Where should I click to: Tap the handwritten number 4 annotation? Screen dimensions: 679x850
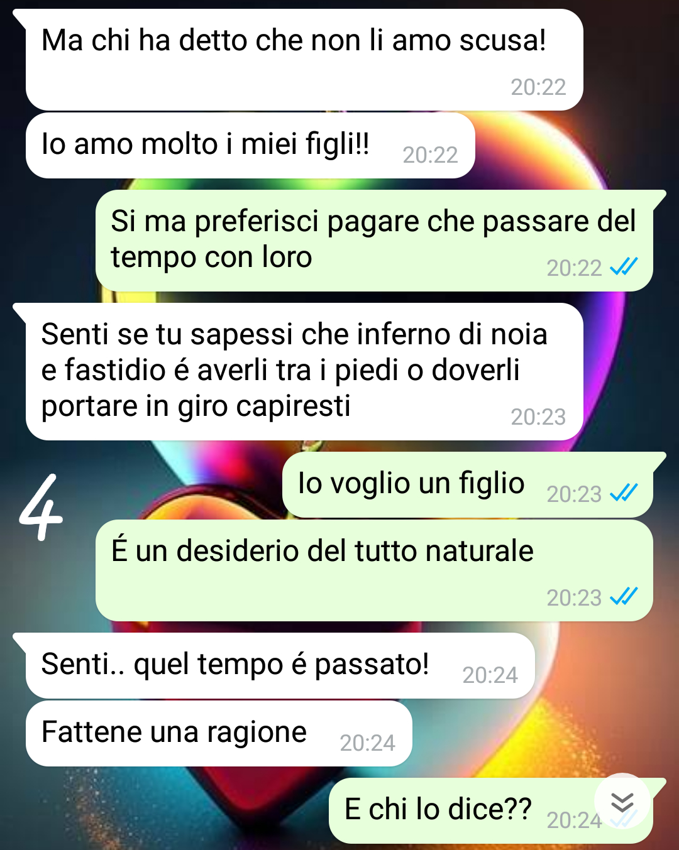coord(40,508)
